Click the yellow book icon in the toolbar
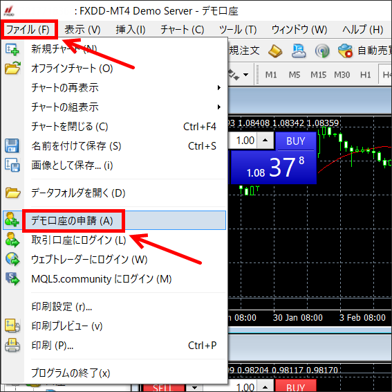The image size is (392, 392). click(275, 51)
